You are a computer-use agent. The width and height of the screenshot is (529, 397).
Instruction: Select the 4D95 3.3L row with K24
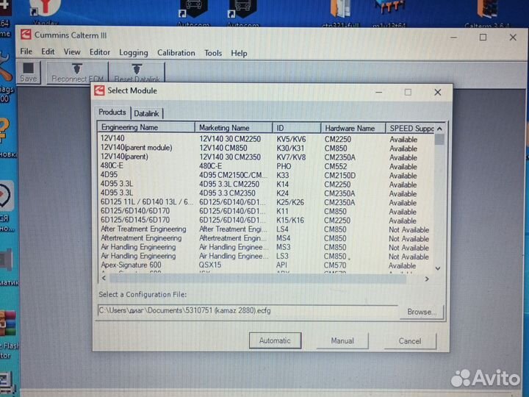point(266,193)
